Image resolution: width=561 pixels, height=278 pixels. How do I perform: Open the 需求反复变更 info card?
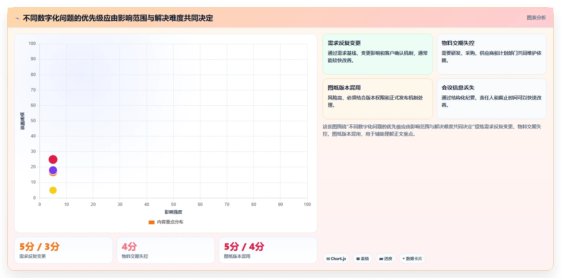(378, 54)
